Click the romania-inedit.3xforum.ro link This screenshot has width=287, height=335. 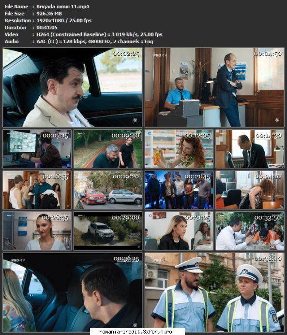pos(136,332)
